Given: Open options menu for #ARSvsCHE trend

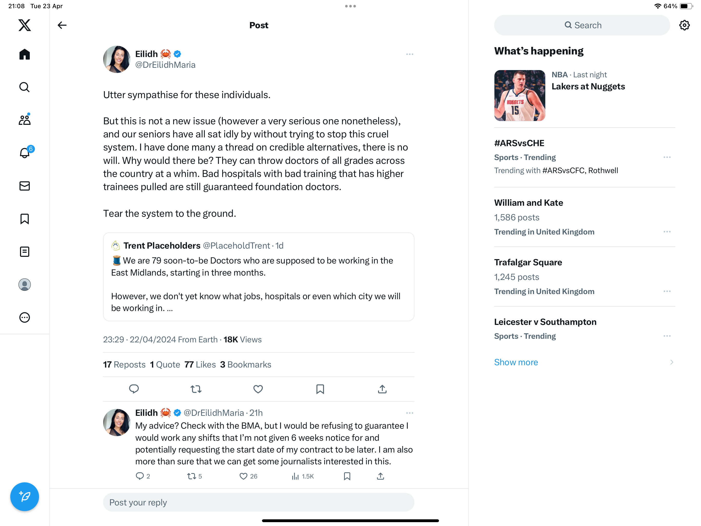Looking at the screenshot, I should coord(667,157).
